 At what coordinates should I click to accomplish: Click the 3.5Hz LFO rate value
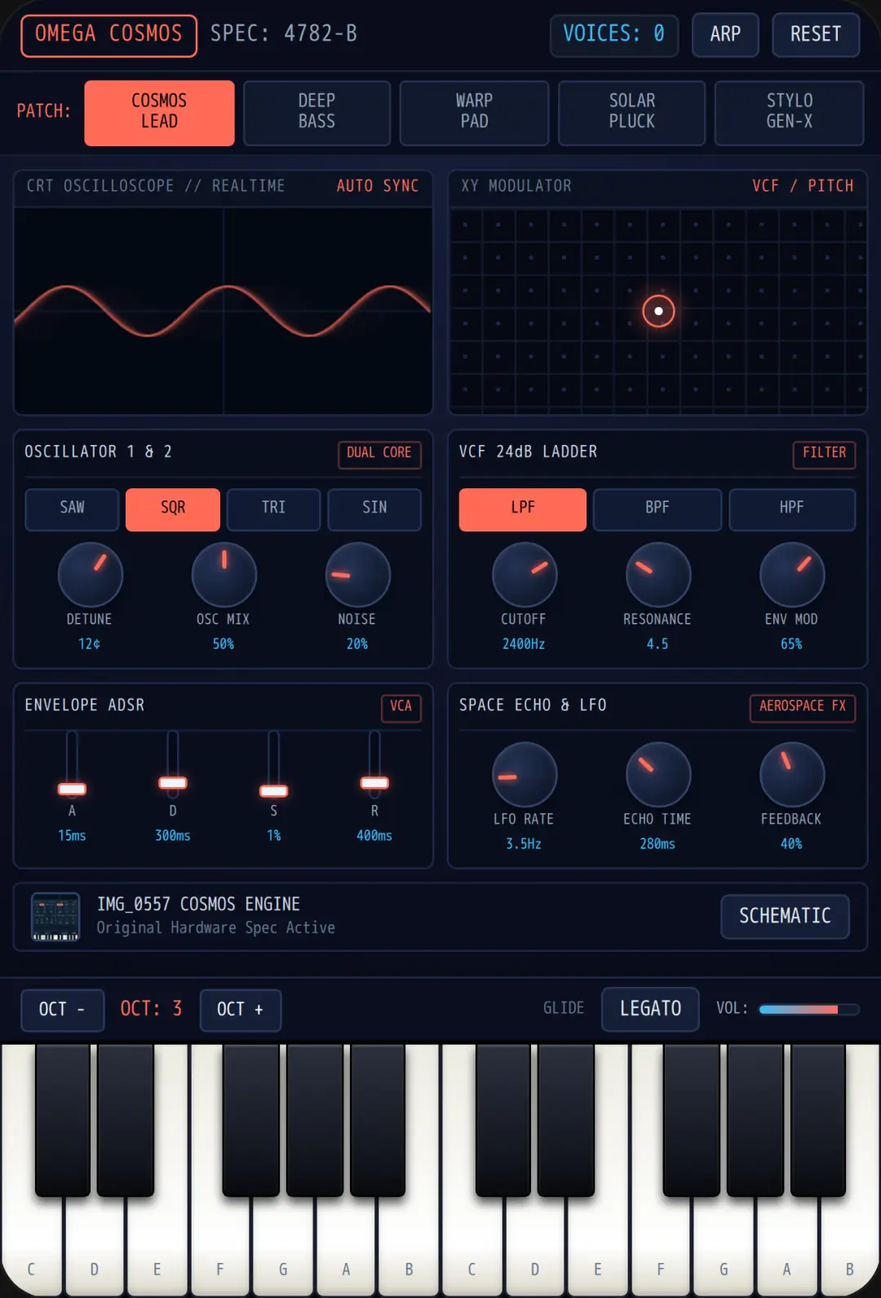[x=524, y=844]
